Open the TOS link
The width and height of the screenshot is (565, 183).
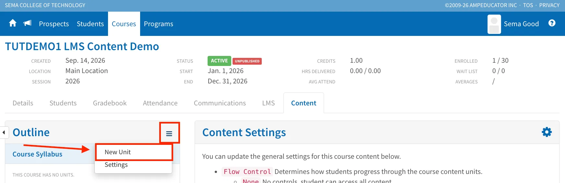click(x=528, y=5)
